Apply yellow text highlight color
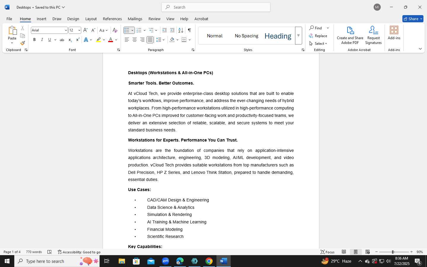The width and height of the screenshot is (427, 267). point(98,40)
